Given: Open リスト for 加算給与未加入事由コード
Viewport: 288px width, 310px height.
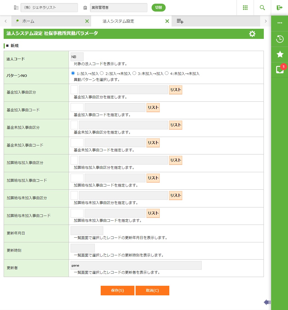Looking at the screenshot, I should click(x=153, y=213).
